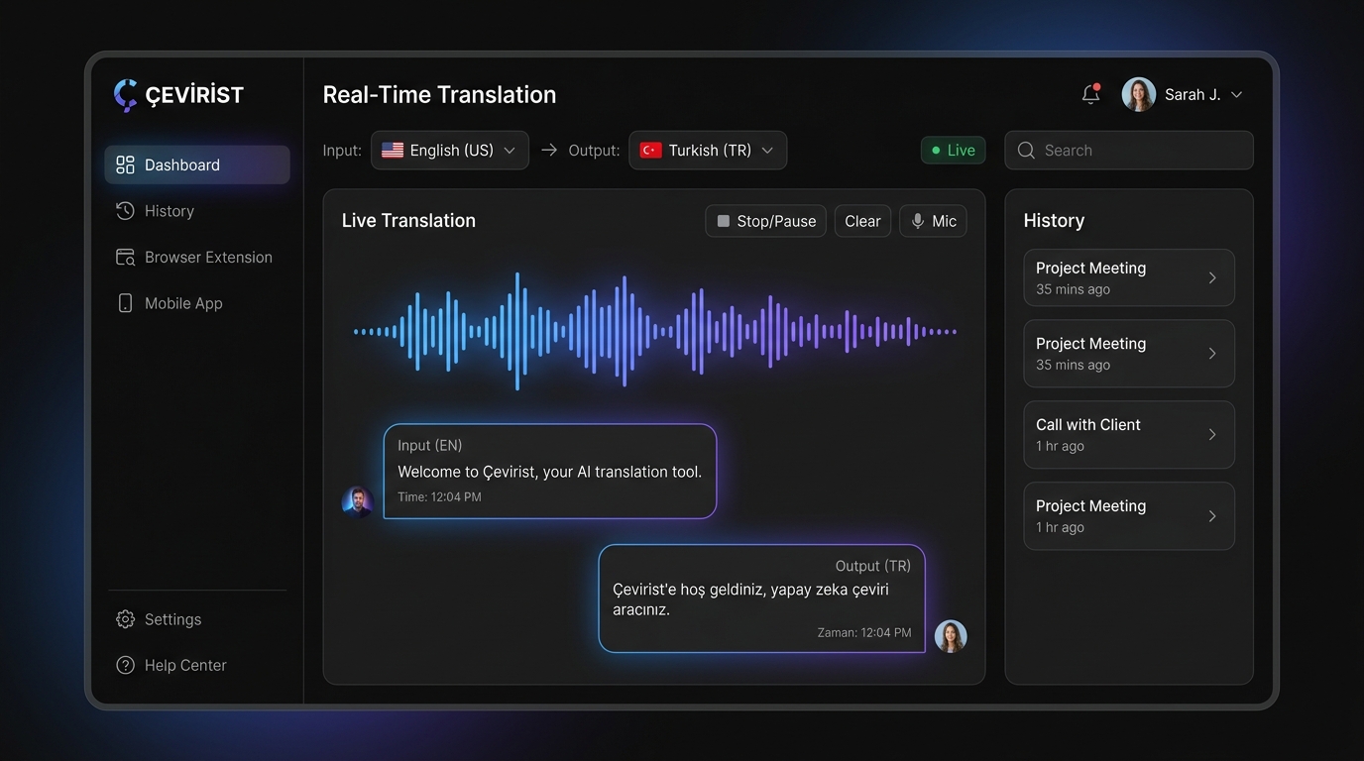Toggle the green Live status badge
The height and width of the screenshot is (761, 1364).
coord(953,151)
